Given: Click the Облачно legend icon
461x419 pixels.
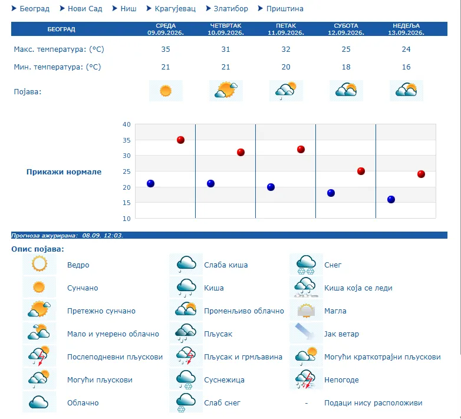Looking at the screenshot, I should tap(39, 402).
